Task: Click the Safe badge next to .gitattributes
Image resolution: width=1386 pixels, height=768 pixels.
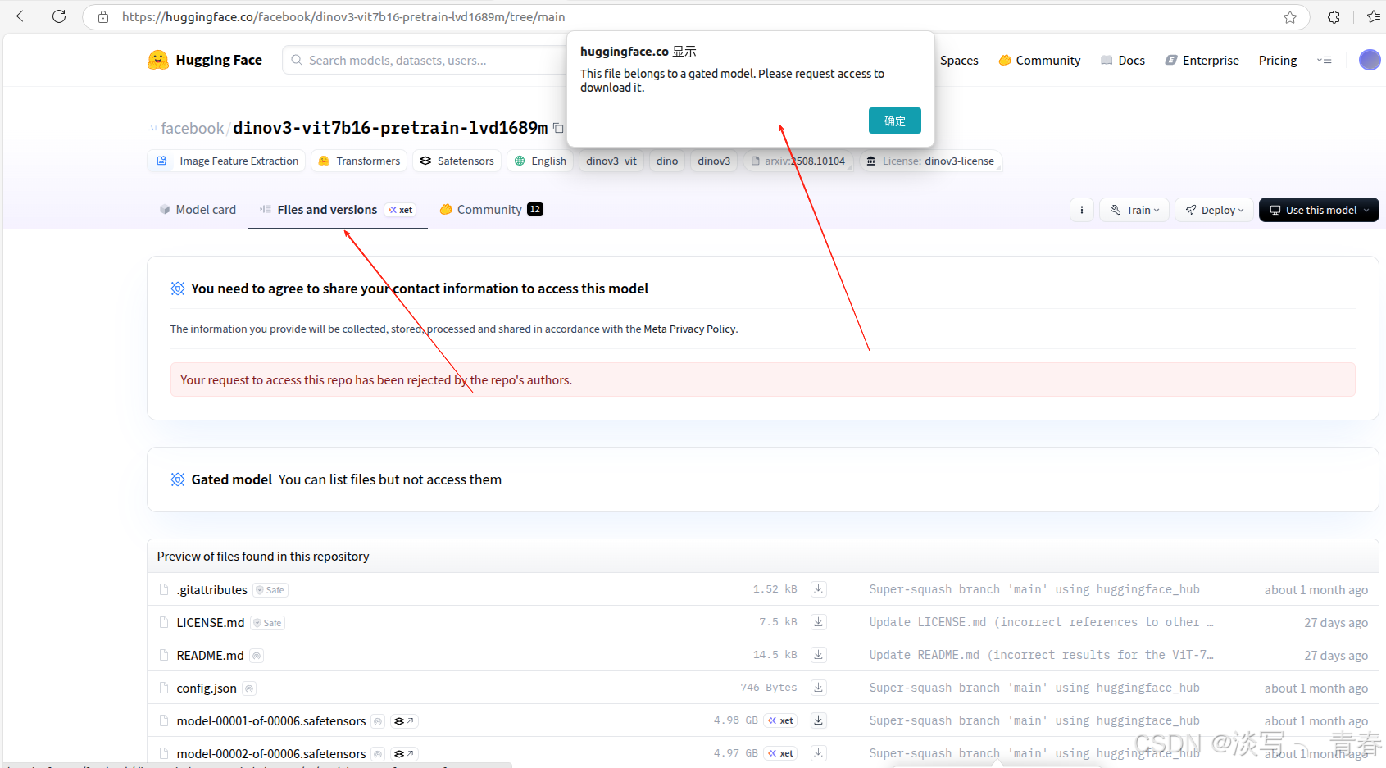Action: 270,590
